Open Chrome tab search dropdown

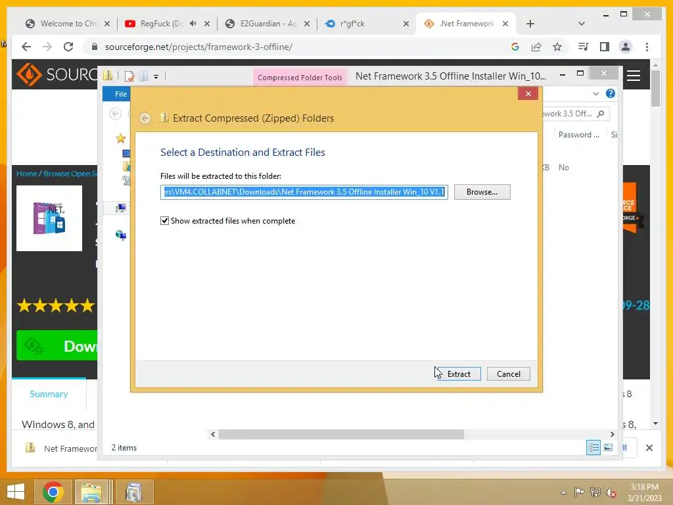coord(582,24)
